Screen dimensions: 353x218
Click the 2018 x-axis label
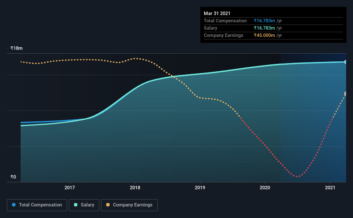[135, 188]
